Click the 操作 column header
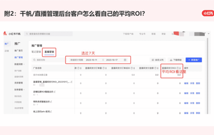Viewport: 214px width, 135px height. 186,68
